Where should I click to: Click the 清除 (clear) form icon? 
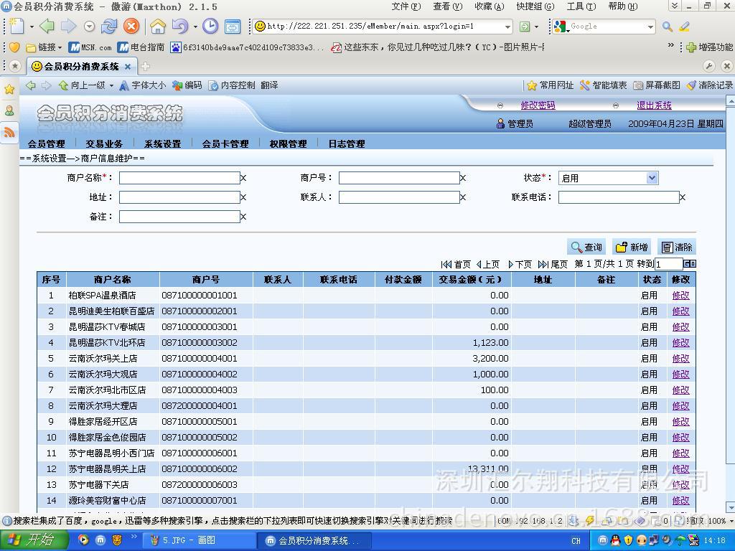[676, 247]
